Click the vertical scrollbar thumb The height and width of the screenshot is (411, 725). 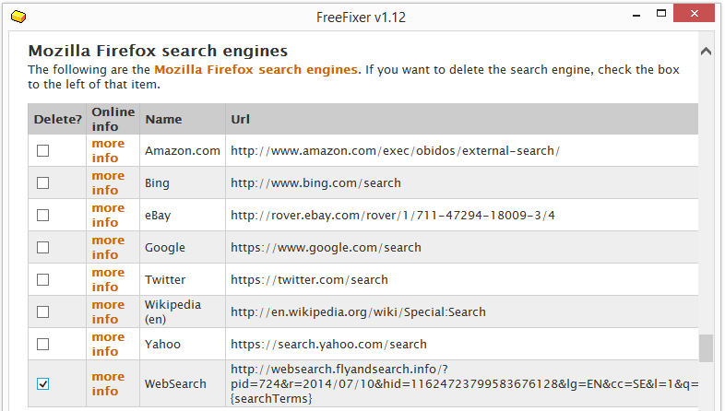click(706, 348)
